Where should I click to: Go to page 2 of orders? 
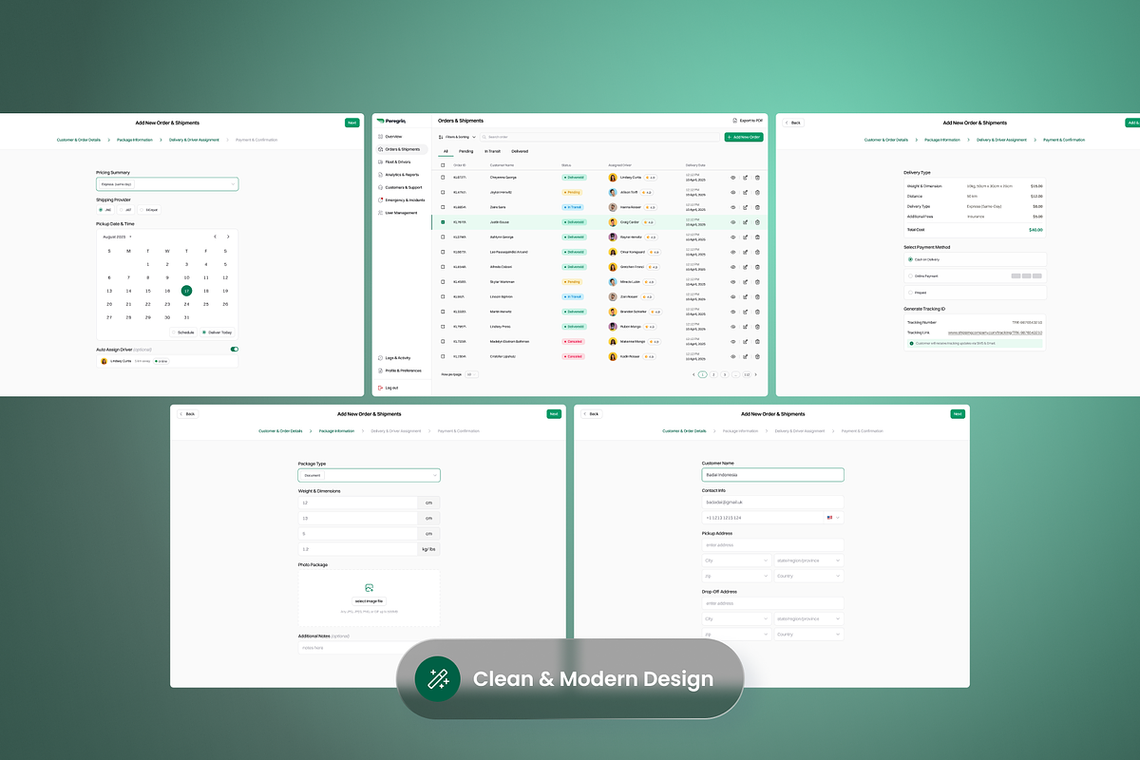pyautogui.click(x=713, y=375)
